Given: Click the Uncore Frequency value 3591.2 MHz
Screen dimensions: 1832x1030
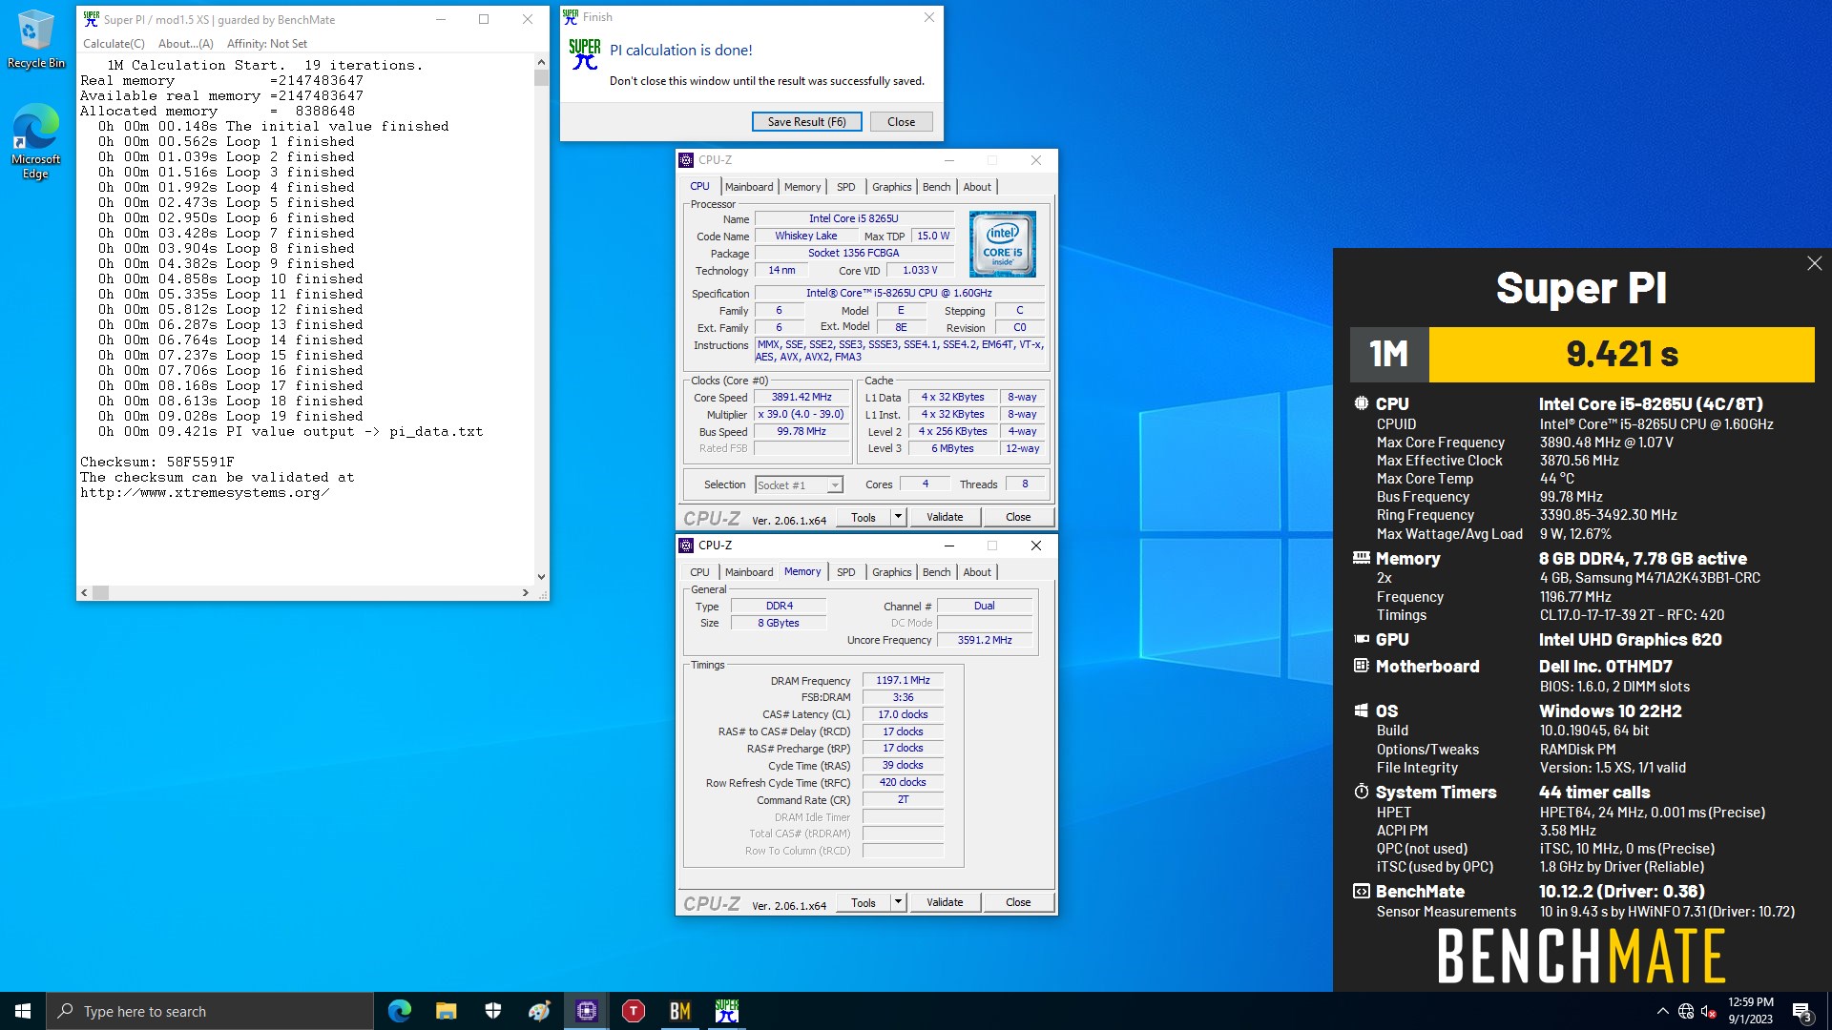Looking at the screenshot, I should point(985,641).
